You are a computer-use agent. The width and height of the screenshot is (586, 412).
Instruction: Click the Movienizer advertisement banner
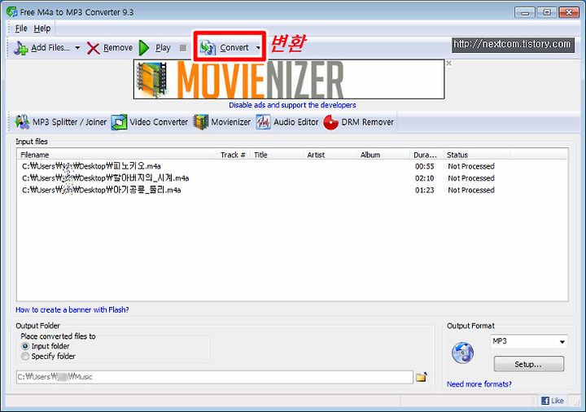point(289,79)
